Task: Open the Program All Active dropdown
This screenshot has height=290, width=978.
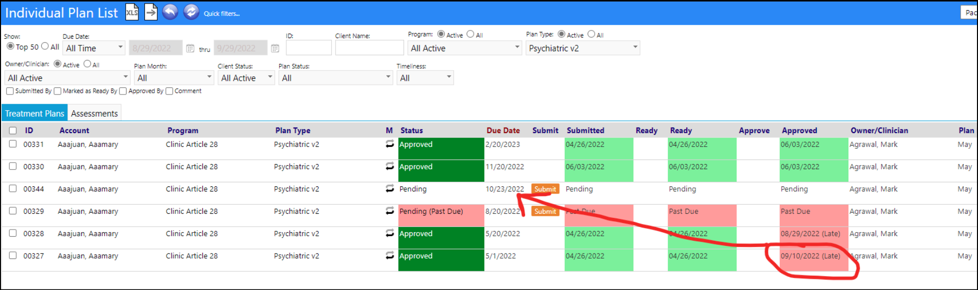Action: point(465,48)
